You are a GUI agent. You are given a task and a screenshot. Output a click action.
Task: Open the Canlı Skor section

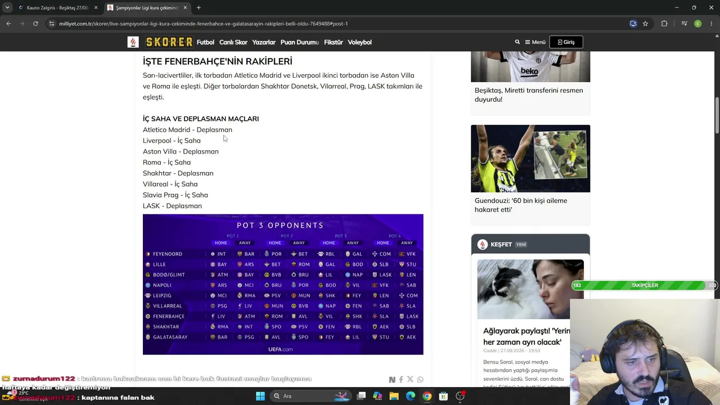click(233, 42)
